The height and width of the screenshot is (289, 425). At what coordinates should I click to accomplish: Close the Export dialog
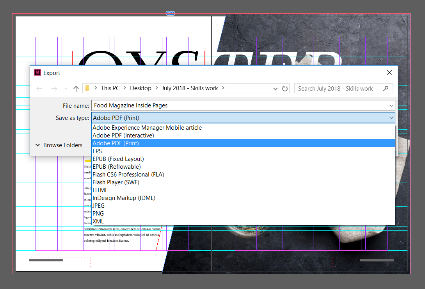pos(389,73)
